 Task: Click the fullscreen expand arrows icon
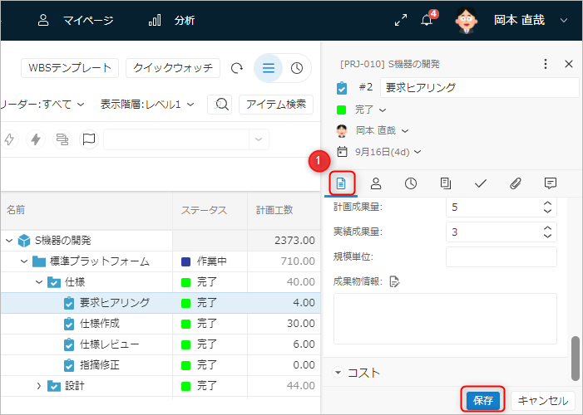[402, 21]
